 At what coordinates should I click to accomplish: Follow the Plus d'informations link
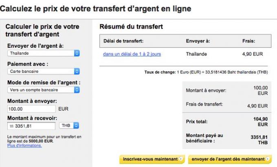click(x=24, y=145)
